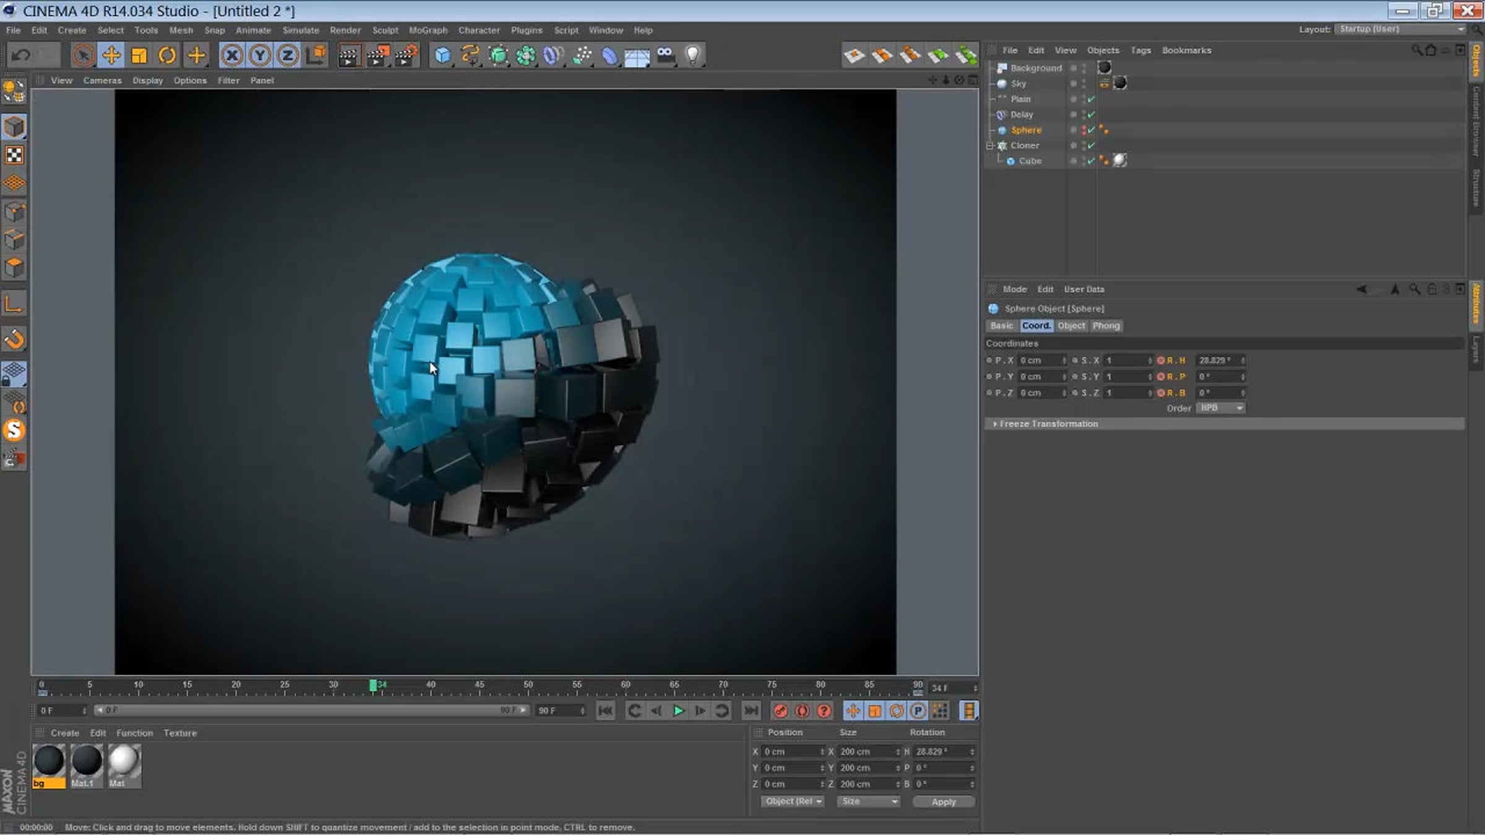Select the Scale tool icon
The height and width of the screenshot is (835, 1485).
[139, 56]
